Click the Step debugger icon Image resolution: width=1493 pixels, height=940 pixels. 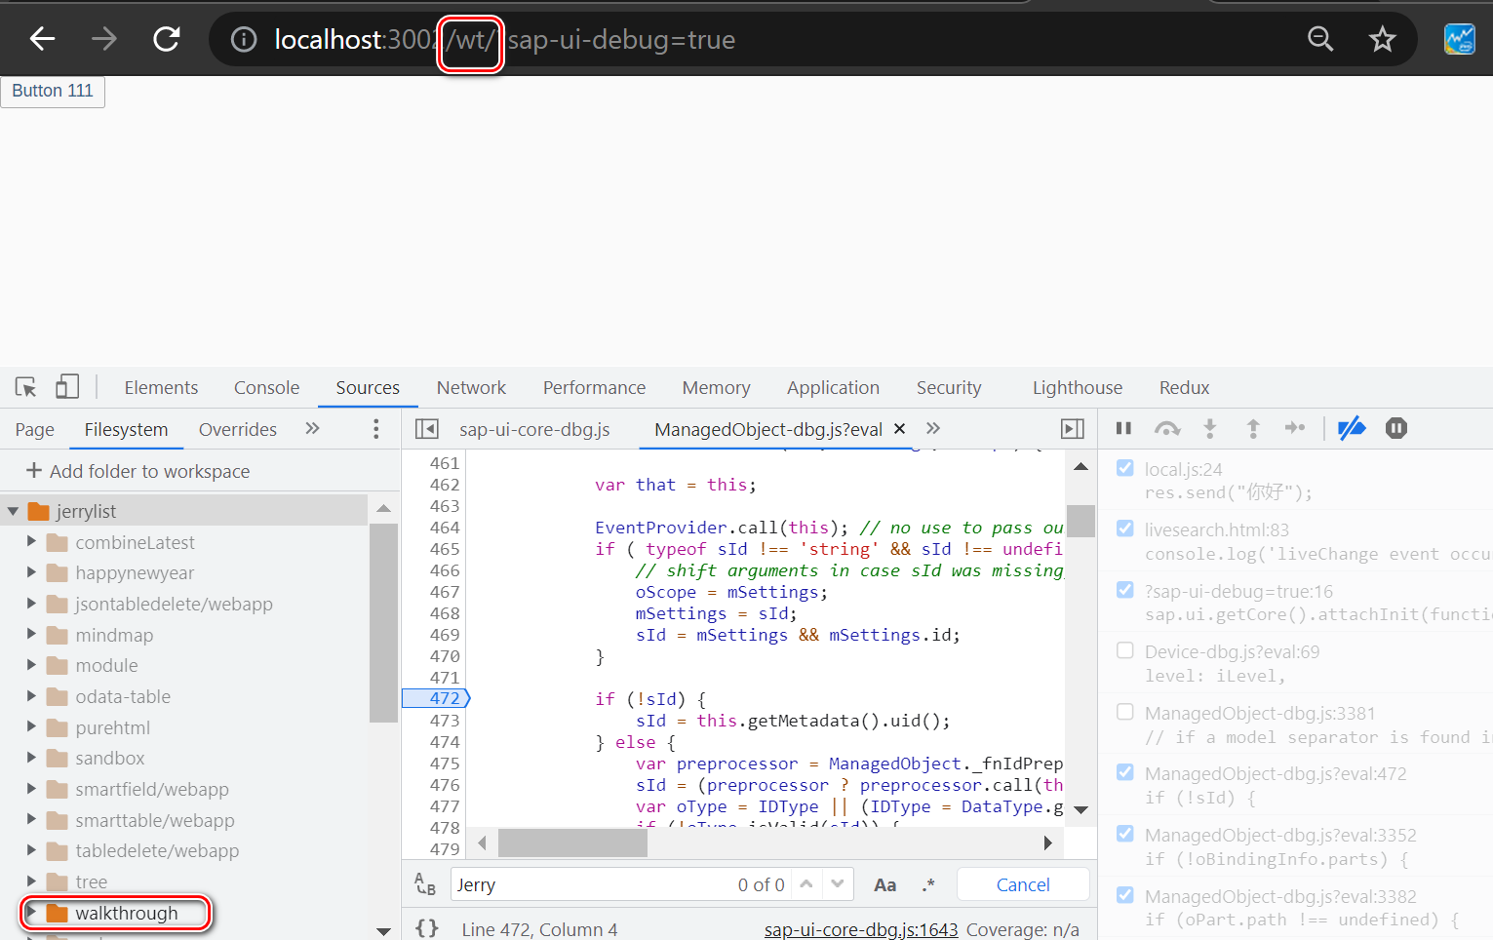[1295, 428]
